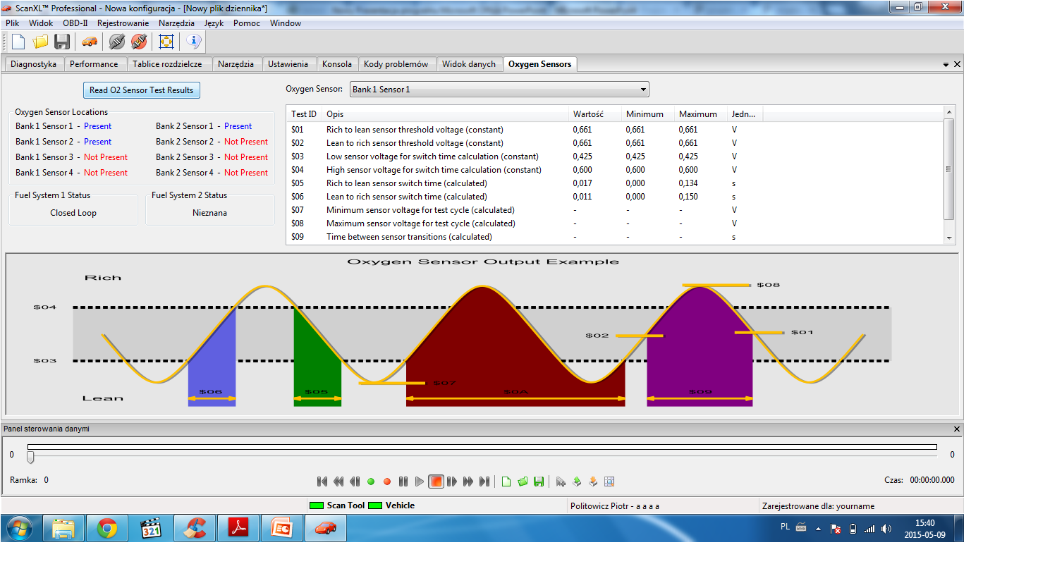
Task: Open the blue info bubble icon
Action: click(x=194, y=42)
